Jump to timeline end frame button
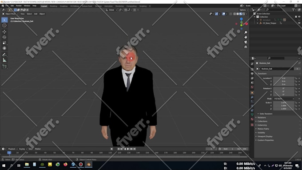 point(135,149)
